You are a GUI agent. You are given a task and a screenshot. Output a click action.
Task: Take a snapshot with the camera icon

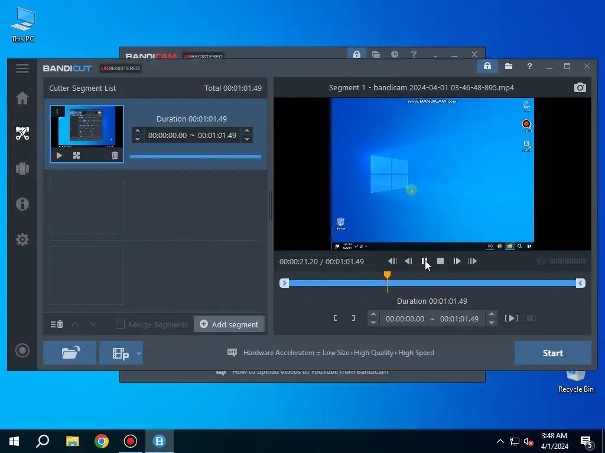click(580, 87)
